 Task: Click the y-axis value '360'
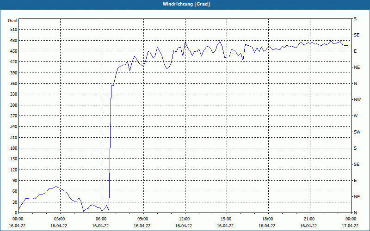click(14, 84)
